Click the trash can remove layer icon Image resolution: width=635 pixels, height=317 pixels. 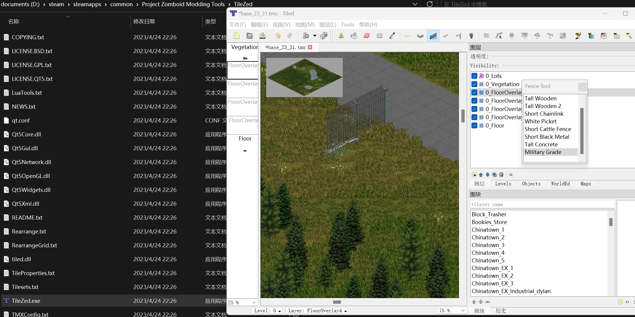(501, 175)
